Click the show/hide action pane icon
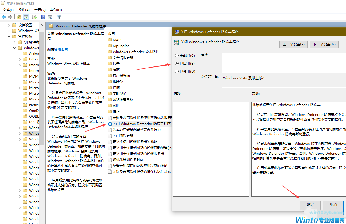Screen dimensions: 346x224 tap(50, 17)
